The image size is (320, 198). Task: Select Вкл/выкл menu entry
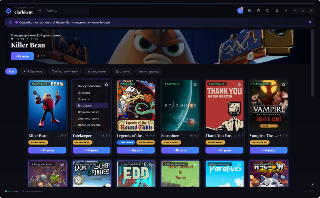pyautogui.click(x=91, y=106)
